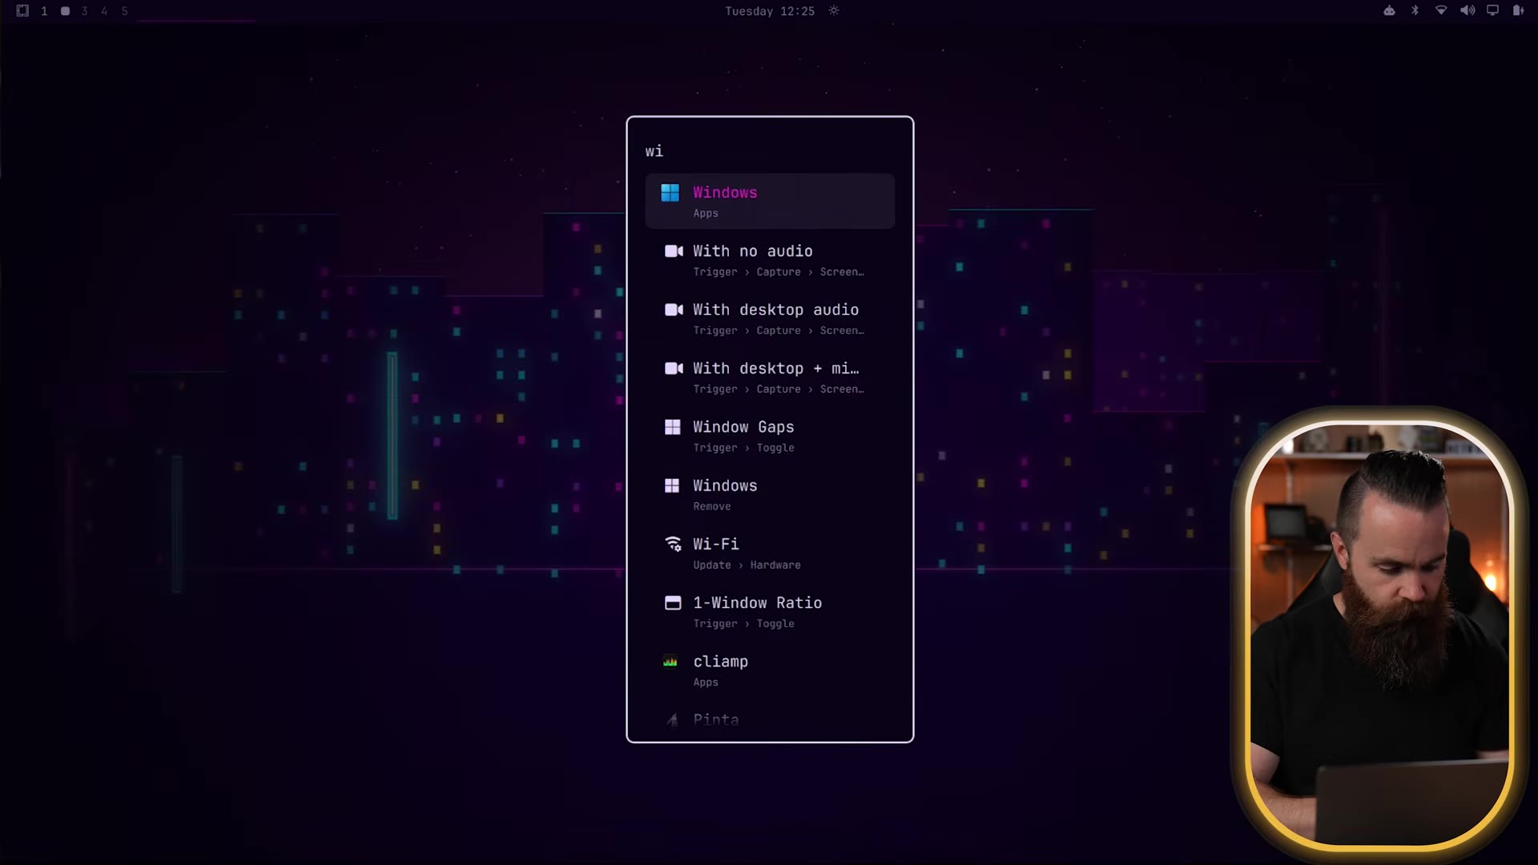Select the 'With no audio' screen capture

(x=770, y=260)
